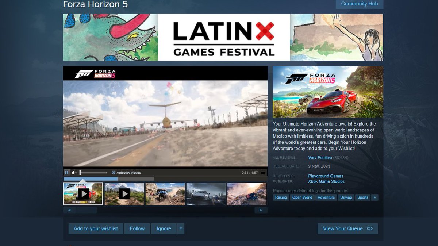The image size is (438, 246).
Task: Click the Forza Horizon 5 header capsule image
Action: [328, 92]
